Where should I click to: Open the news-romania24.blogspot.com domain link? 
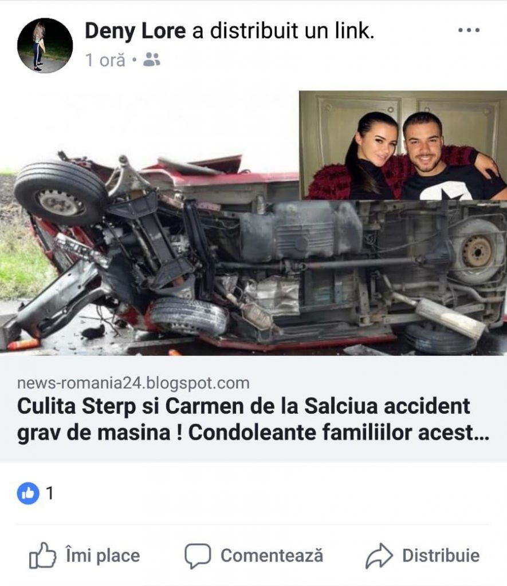pos(133,383)
